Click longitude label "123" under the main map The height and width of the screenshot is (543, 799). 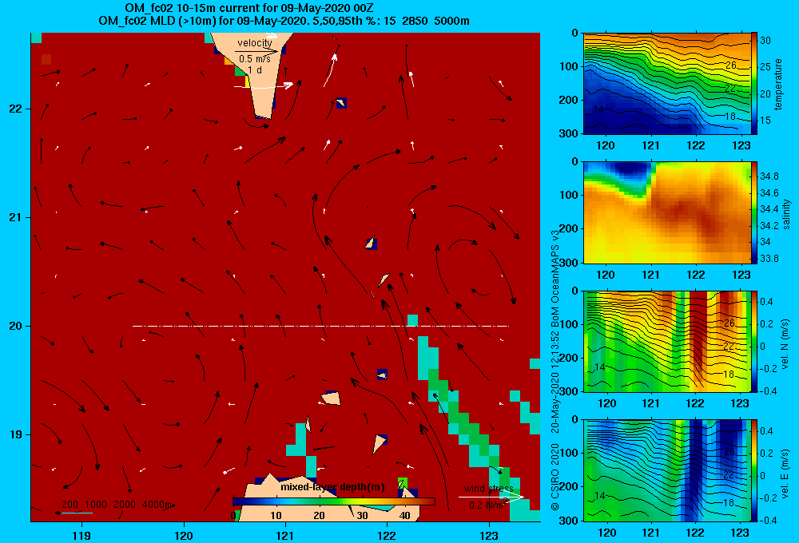tap(489, 535)
